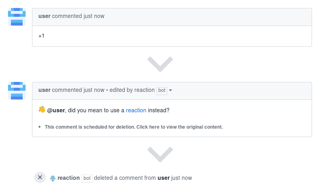Click the 'bot' badge in deletion event line
Viewport: 320px width, 191px height.
pyautogui.click(x=87, y=178)
